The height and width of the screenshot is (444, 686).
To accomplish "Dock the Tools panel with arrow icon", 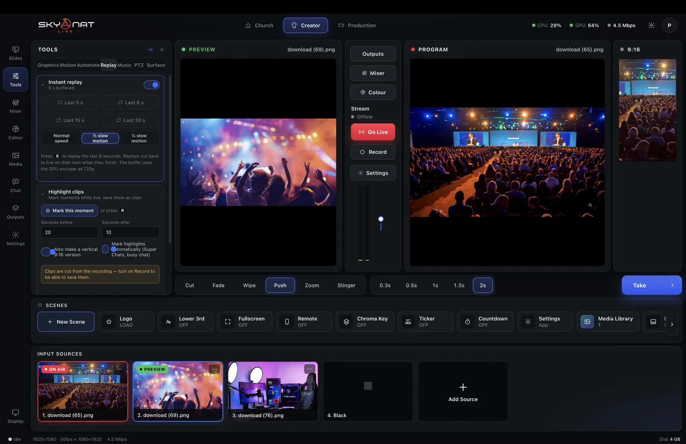I will 150,50.
